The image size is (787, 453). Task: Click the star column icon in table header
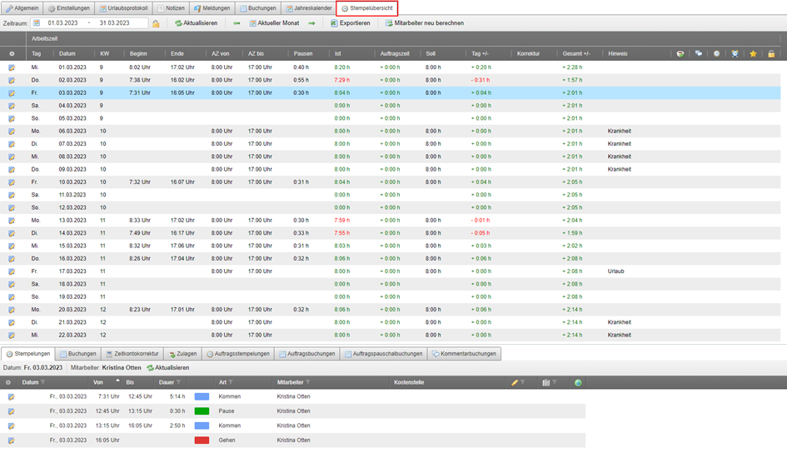(x=753, y=53)
